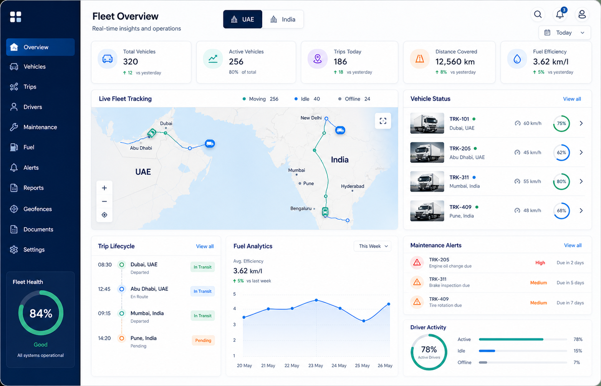Click Pending badge for Pune, India
This screenshot has height=386, width=601.
tap(203, 340)
